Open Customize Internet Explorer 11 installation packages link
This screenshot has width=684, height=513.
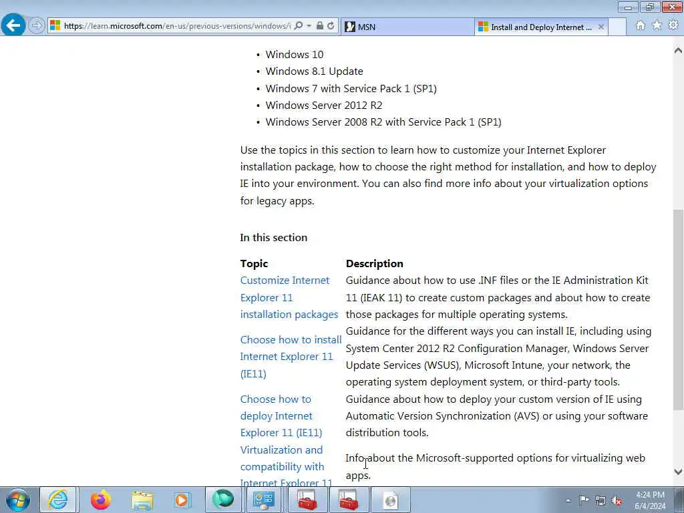click(x=289, y=297)
